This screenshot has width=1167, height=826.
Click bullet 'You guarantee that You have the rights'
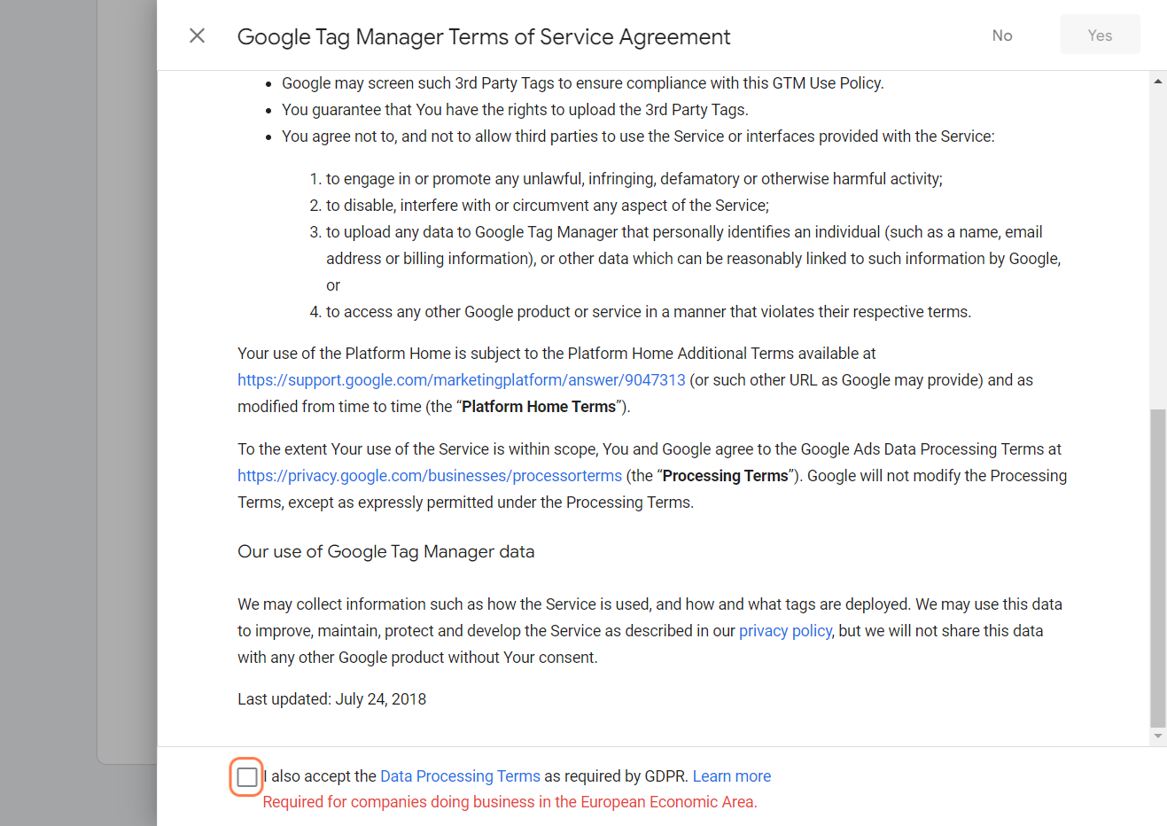pyautogui.click(x=515, y=110)
